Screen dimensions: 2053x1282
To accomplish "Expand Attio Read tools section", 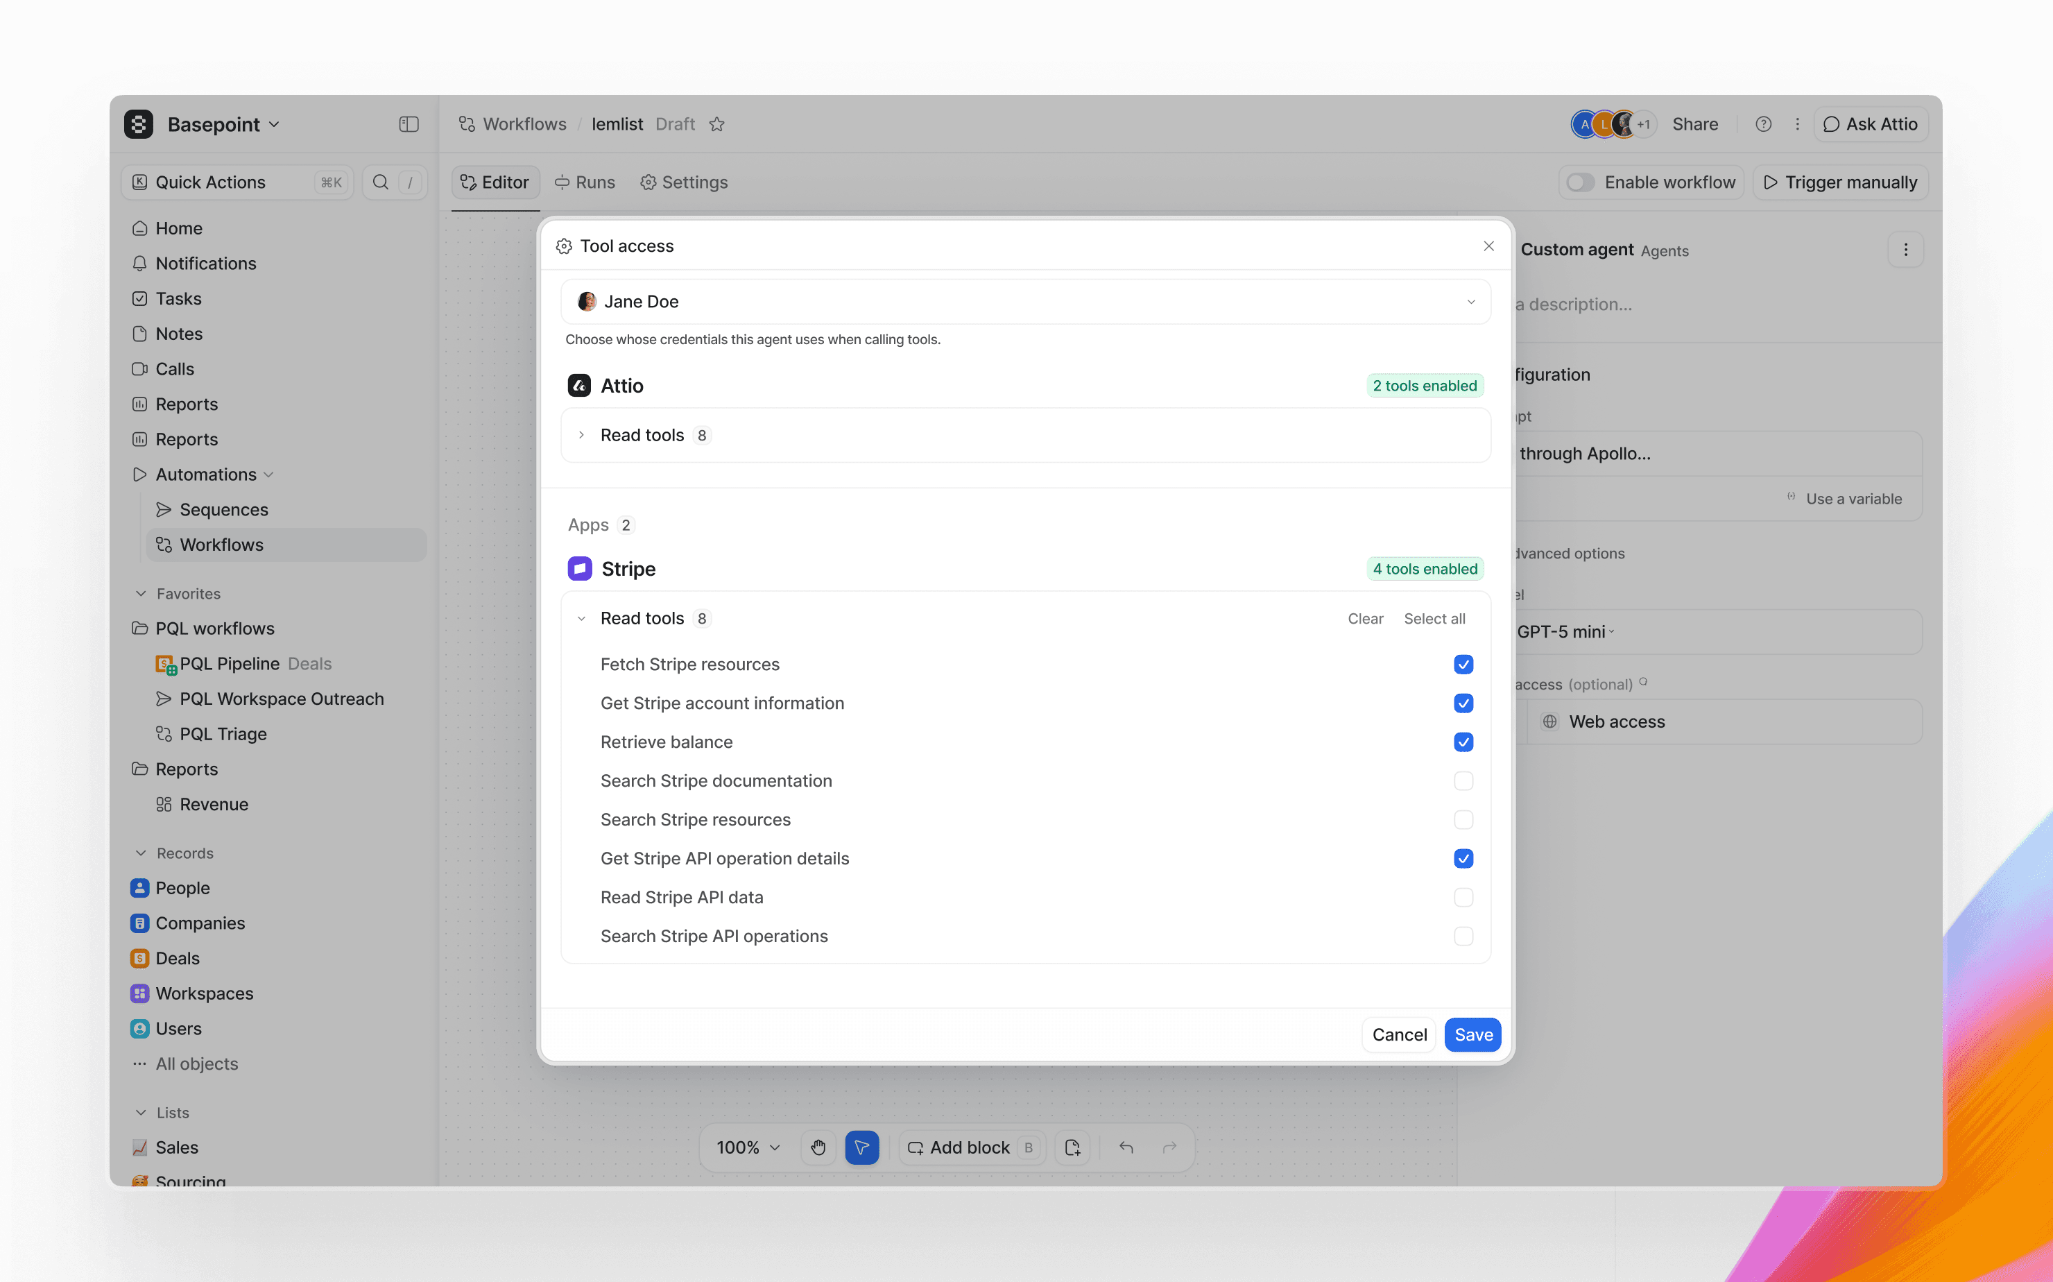I will coord(581,435).
